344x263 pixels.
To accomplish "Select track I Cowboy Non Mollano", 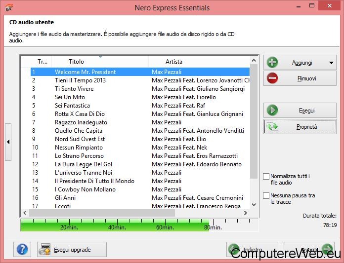I will (140, 189).
